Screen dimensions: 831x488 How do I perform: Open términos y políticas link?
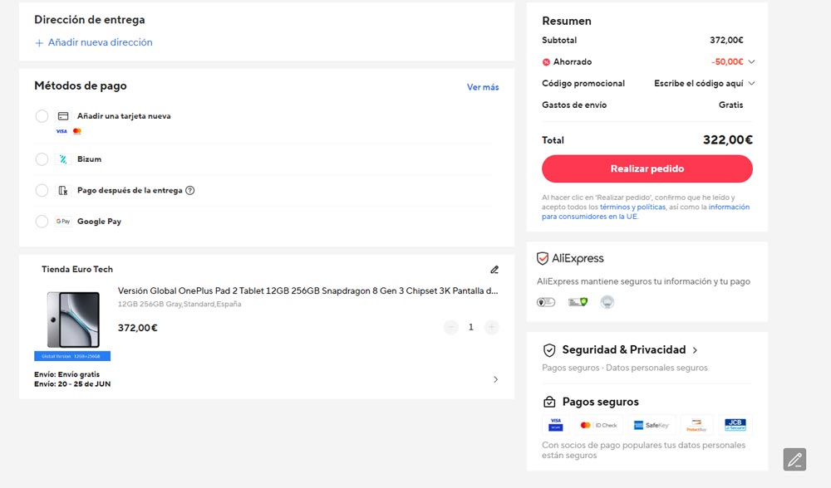pyautogui.click(x=632, y=207)
